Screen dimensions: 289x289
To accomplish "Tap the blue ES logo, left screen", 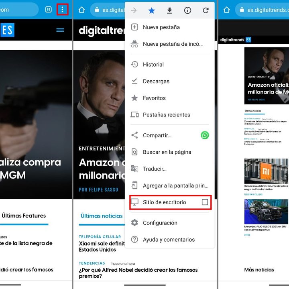I will click(x=7, y=30).
